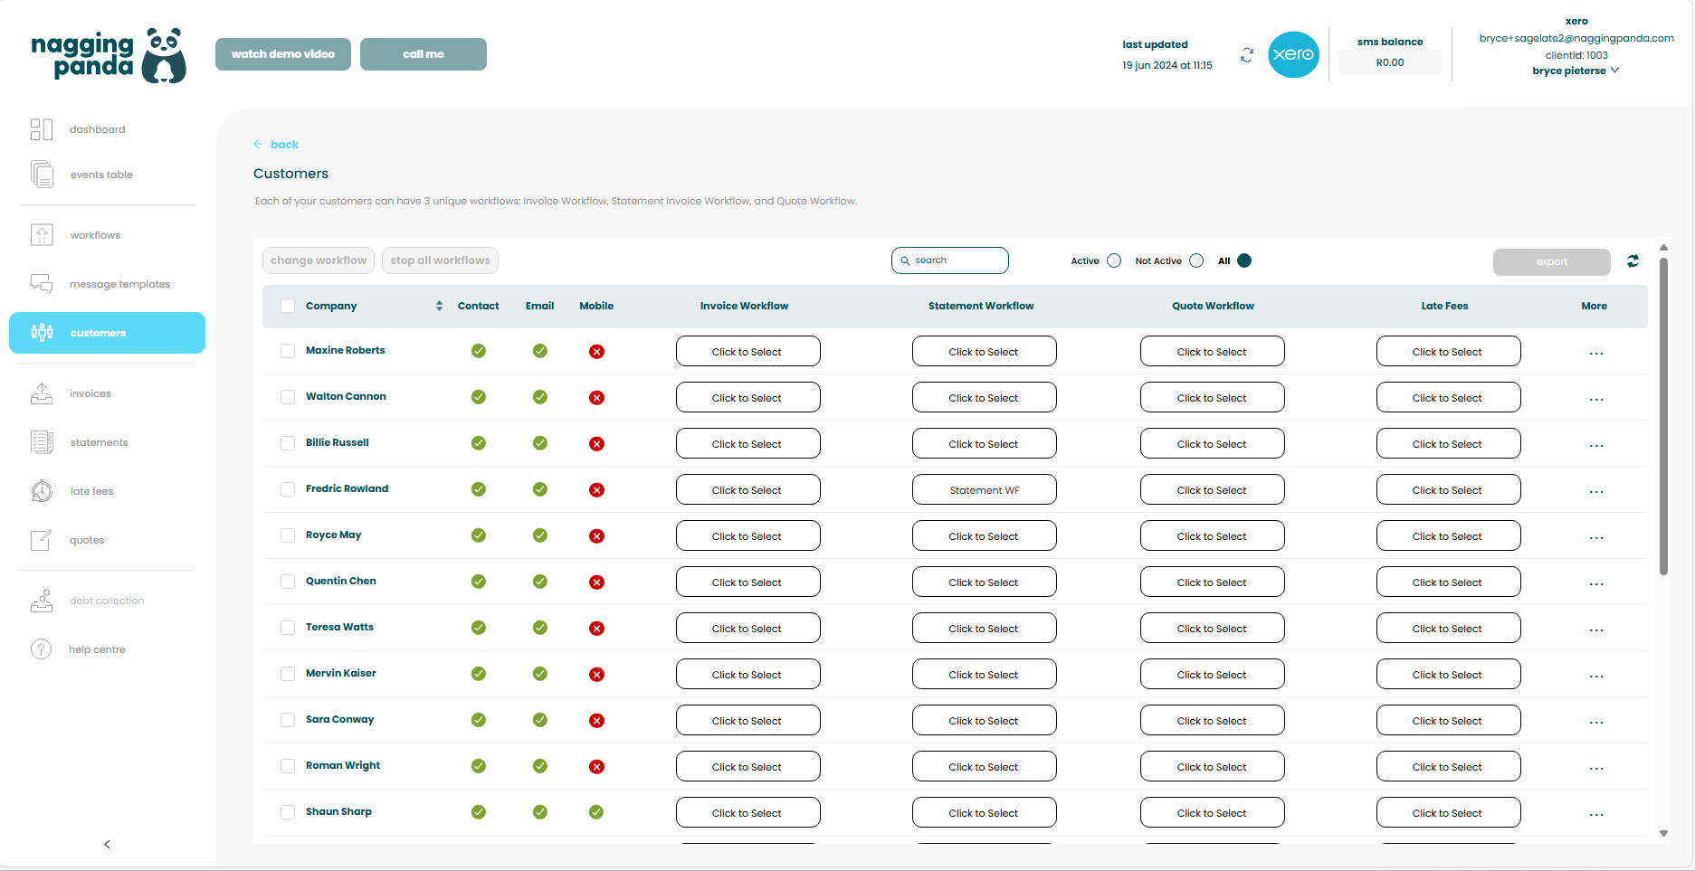Screen dimensions: 1695x871
Task: Open the statements icon in sidebar
Action: (x=42, y=442)
